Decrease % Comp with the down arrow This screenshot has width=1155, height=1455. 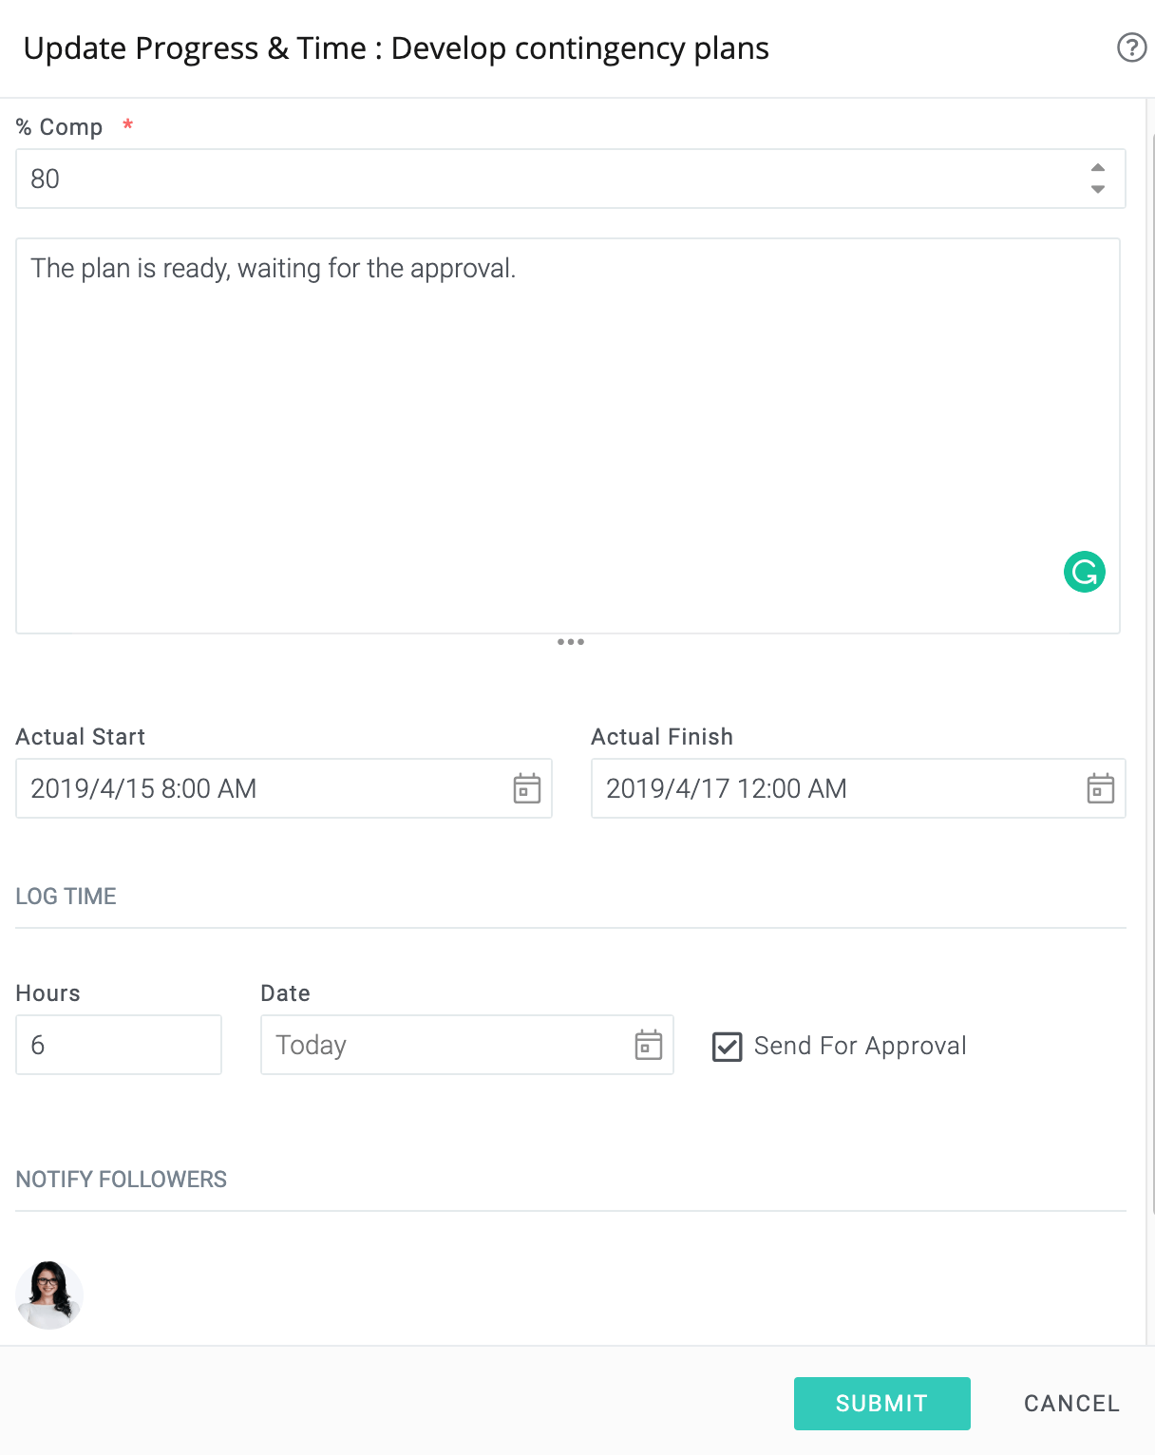(x=1098, y=189)
